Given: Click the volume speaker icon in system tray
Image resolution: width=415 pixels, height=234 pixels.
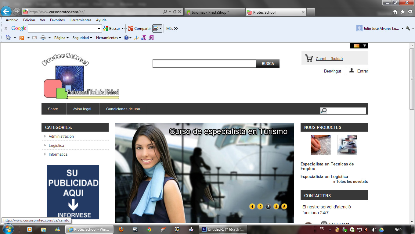Looking at the screenshot, I should [374, 229].
